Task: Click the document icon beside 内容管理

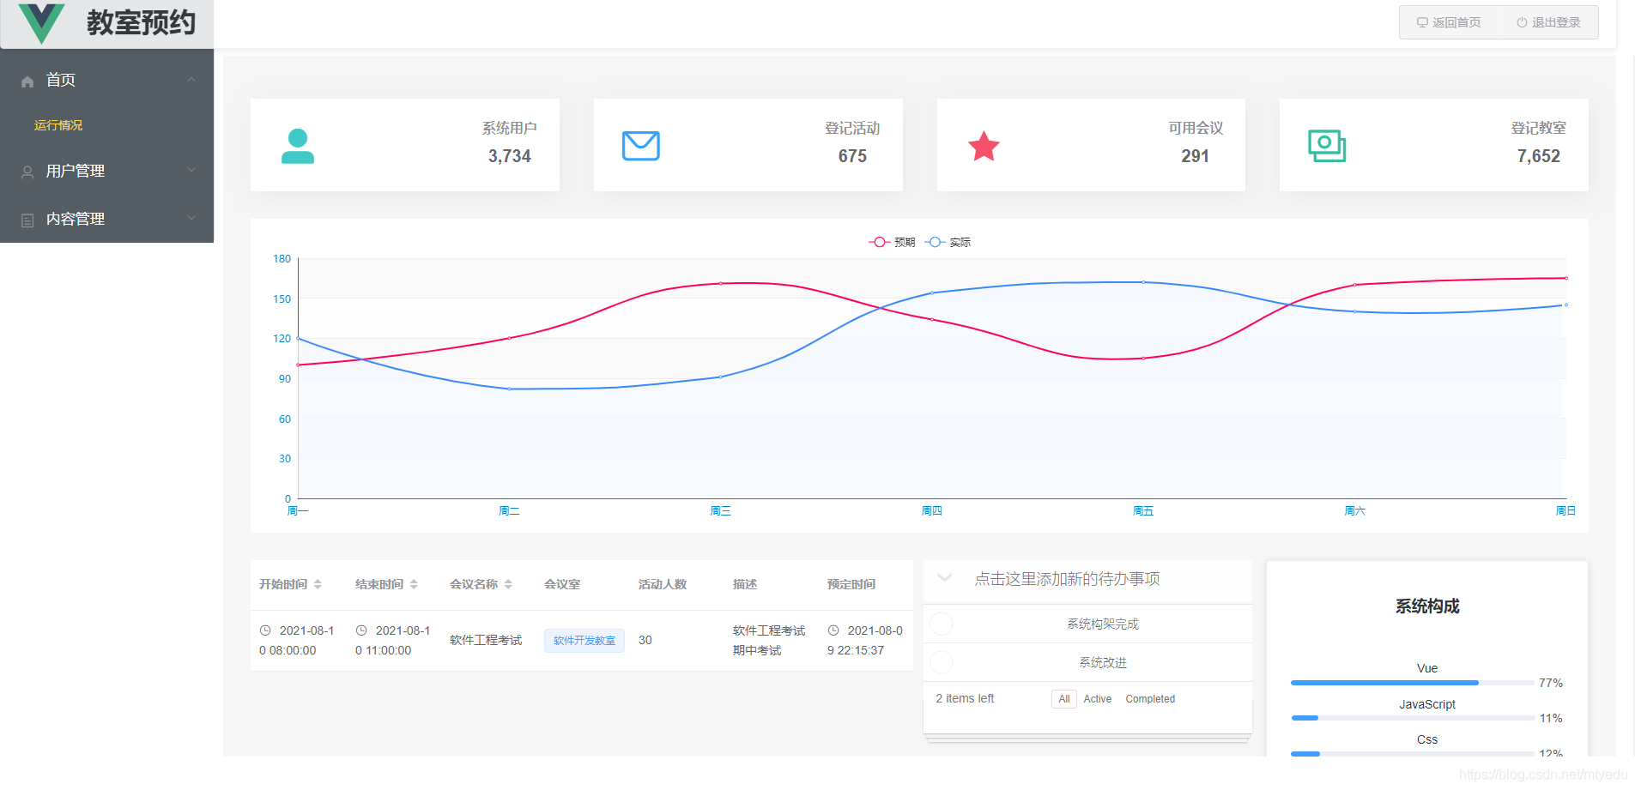Action: [x=26, y=219]
